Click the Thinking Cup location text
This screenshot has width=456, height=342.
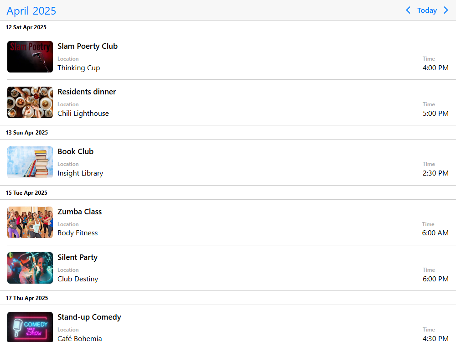click(x=79, y=68)
